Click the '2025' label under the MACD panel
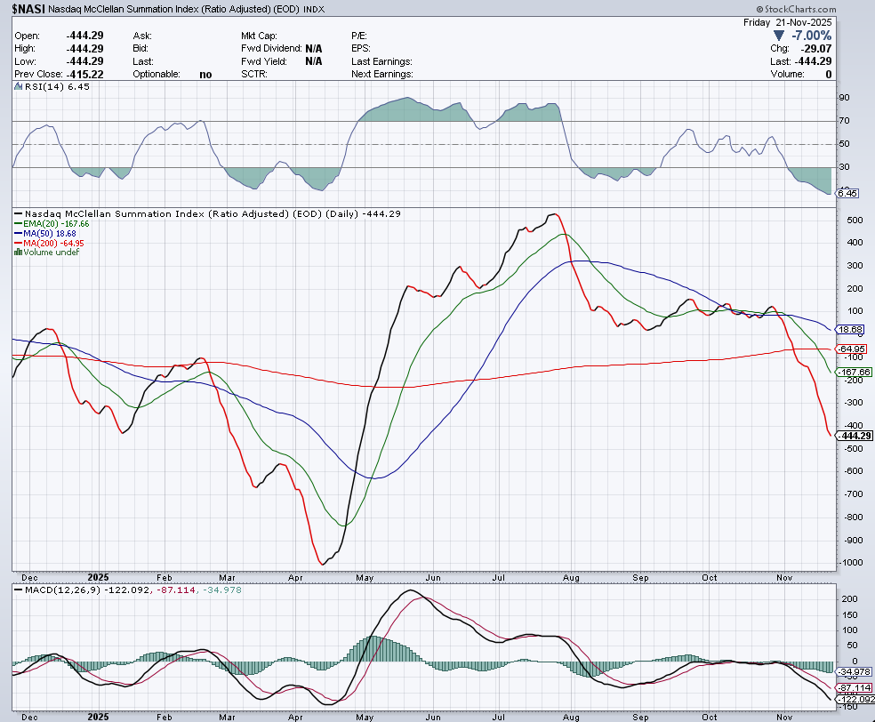Screen dimensions: 875x722 98,717
